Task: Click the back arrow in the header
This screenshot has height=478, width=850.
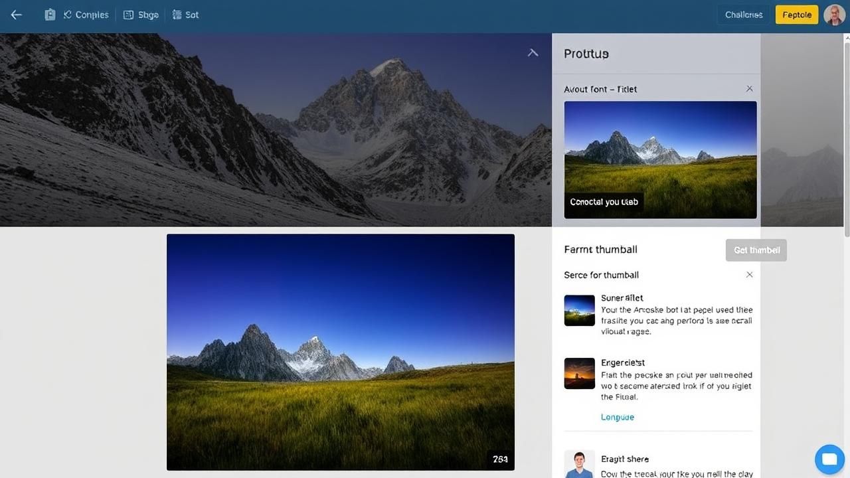Action: point(17,15)
